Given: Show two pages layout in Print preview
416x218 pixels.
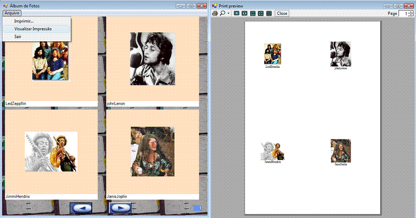Looking at the screenshot, I should pyautogui.click(x=245, y=13).
